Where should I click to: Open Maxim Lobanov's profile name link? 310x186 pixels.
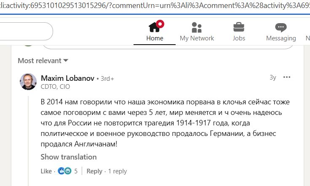(x=67, y=78)
